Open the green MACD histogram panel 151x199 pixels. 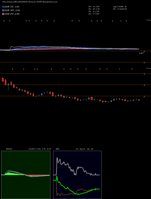[26, 175]
